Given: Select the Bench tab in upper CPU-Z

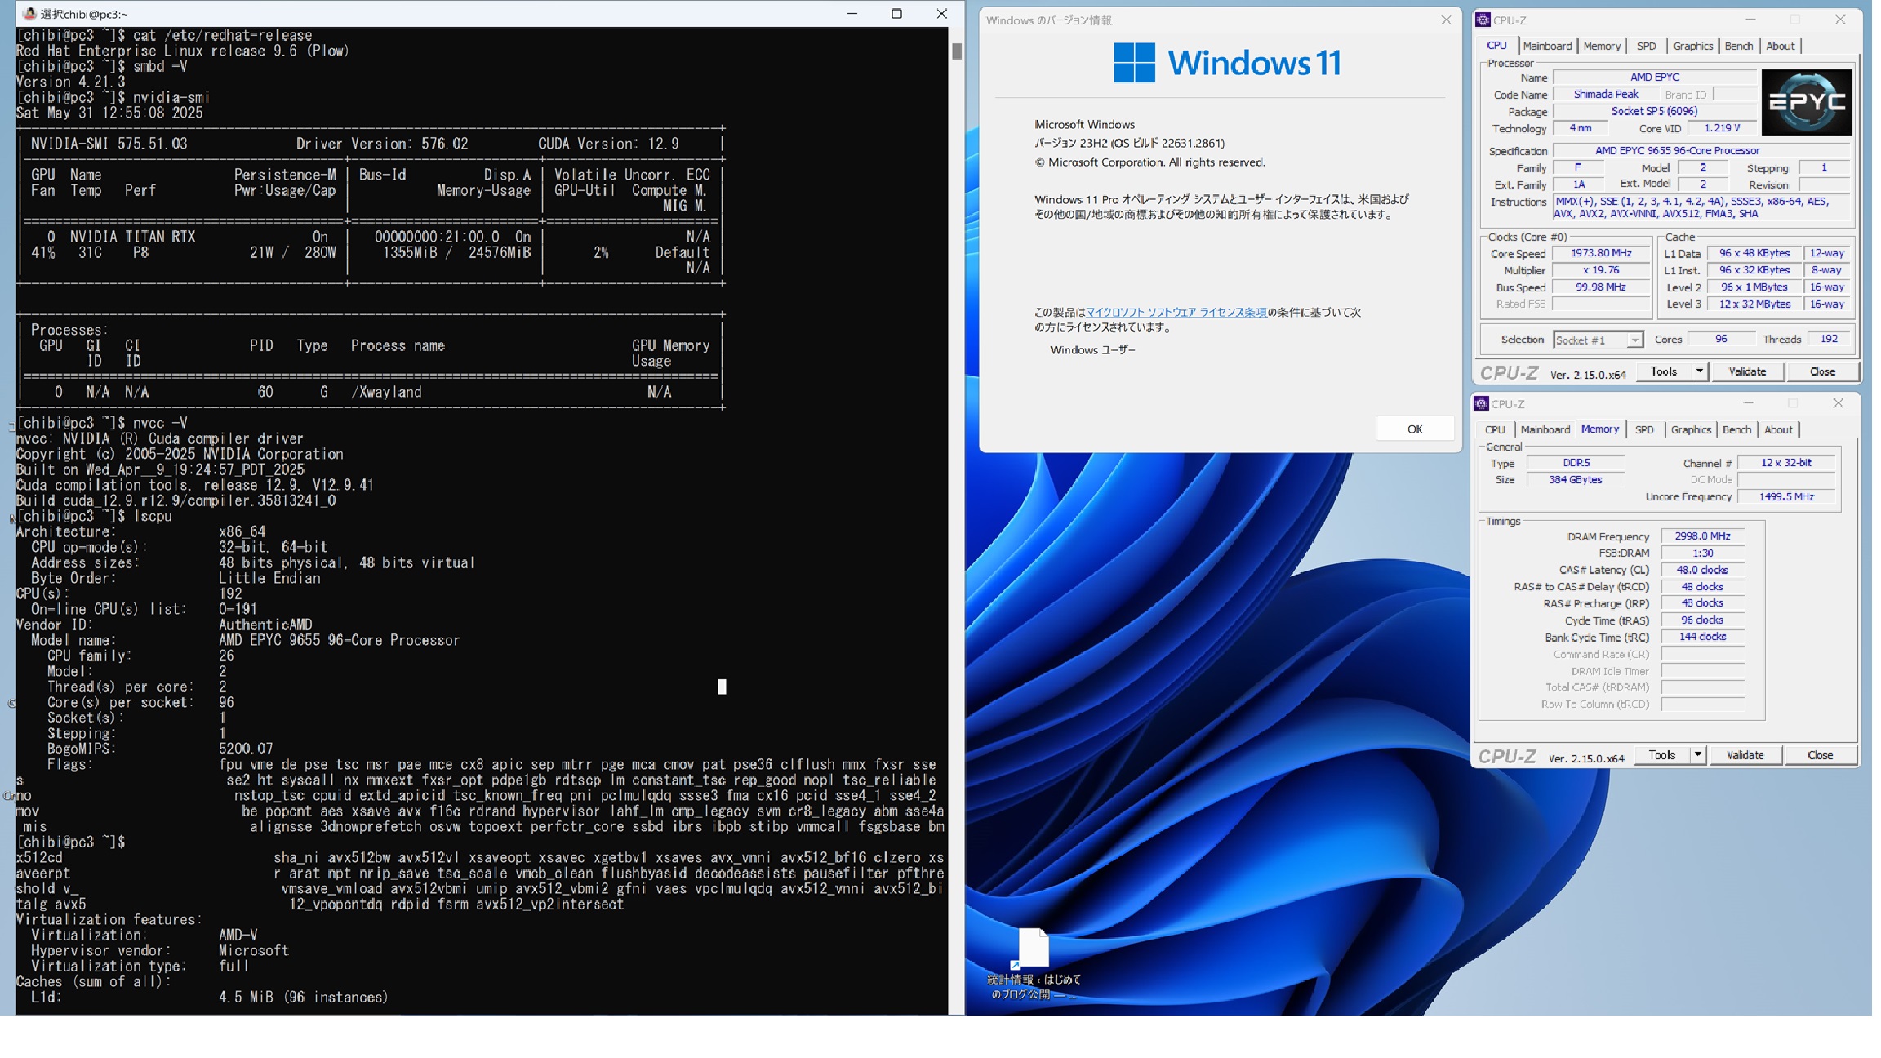Looking at the screenshot, I should click(x=1738, y=46).
